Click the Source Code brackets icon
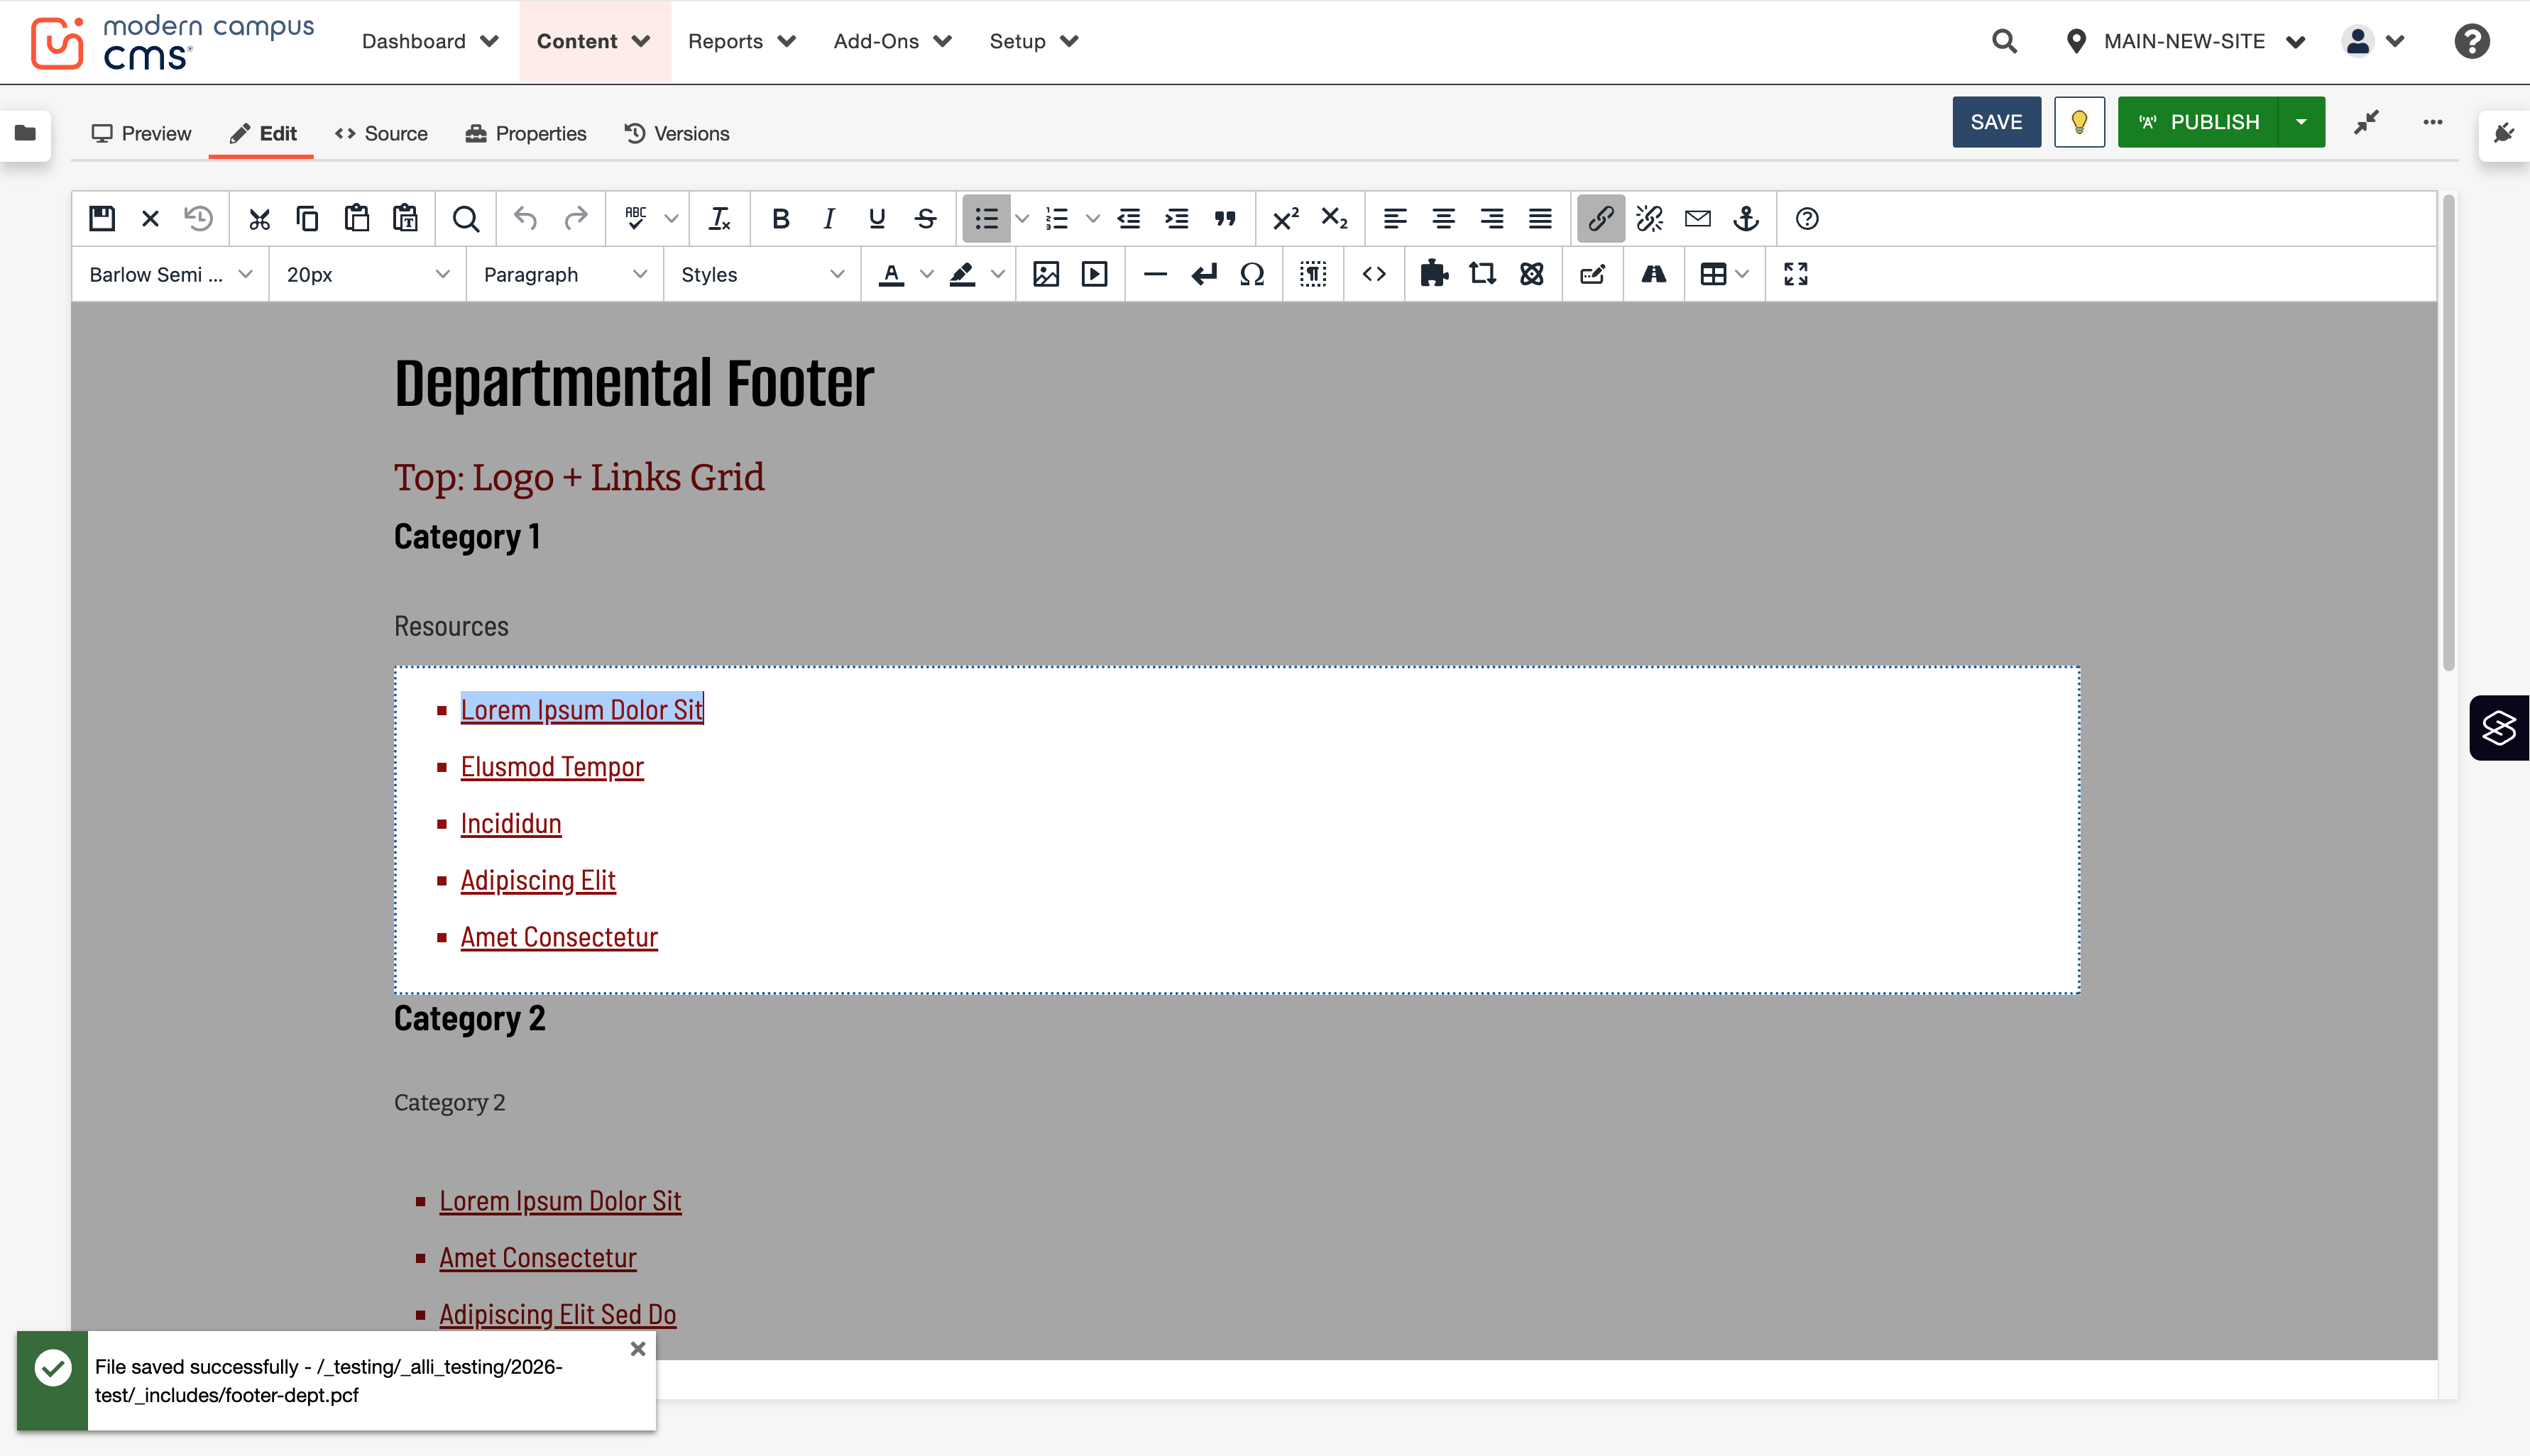The height and width of the screenshot is (1456, 2530). [x=1374, y=274]
